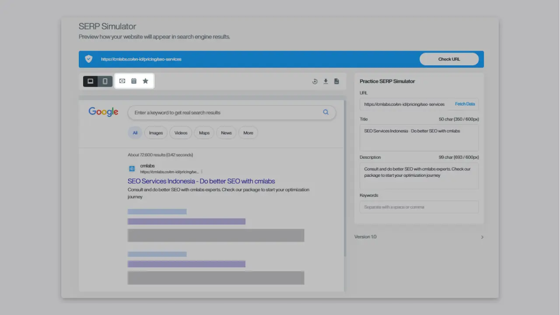Click the magnifying glass search icon
560x315 pixels.
[325, 112]
